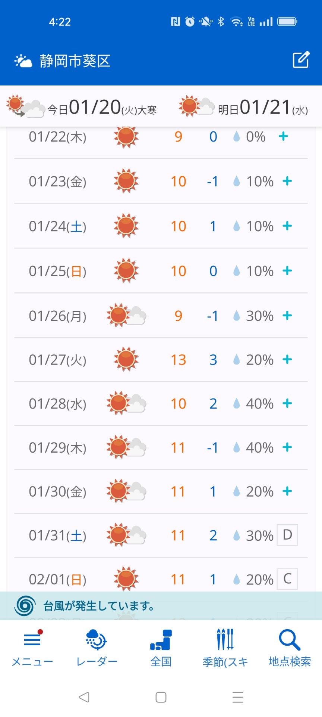Select today's 01/20 forecast tab
The width and height of the screenshot is (322, 717).
coord(82,107)
